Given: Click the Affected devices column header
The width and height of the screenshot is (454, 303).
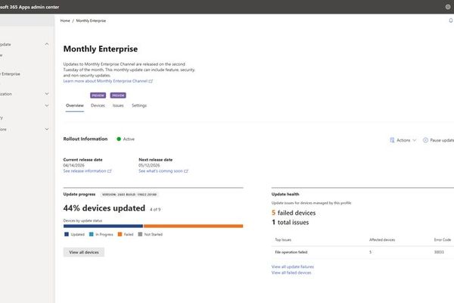Looking at the screenshot, I should click(382, 240).
